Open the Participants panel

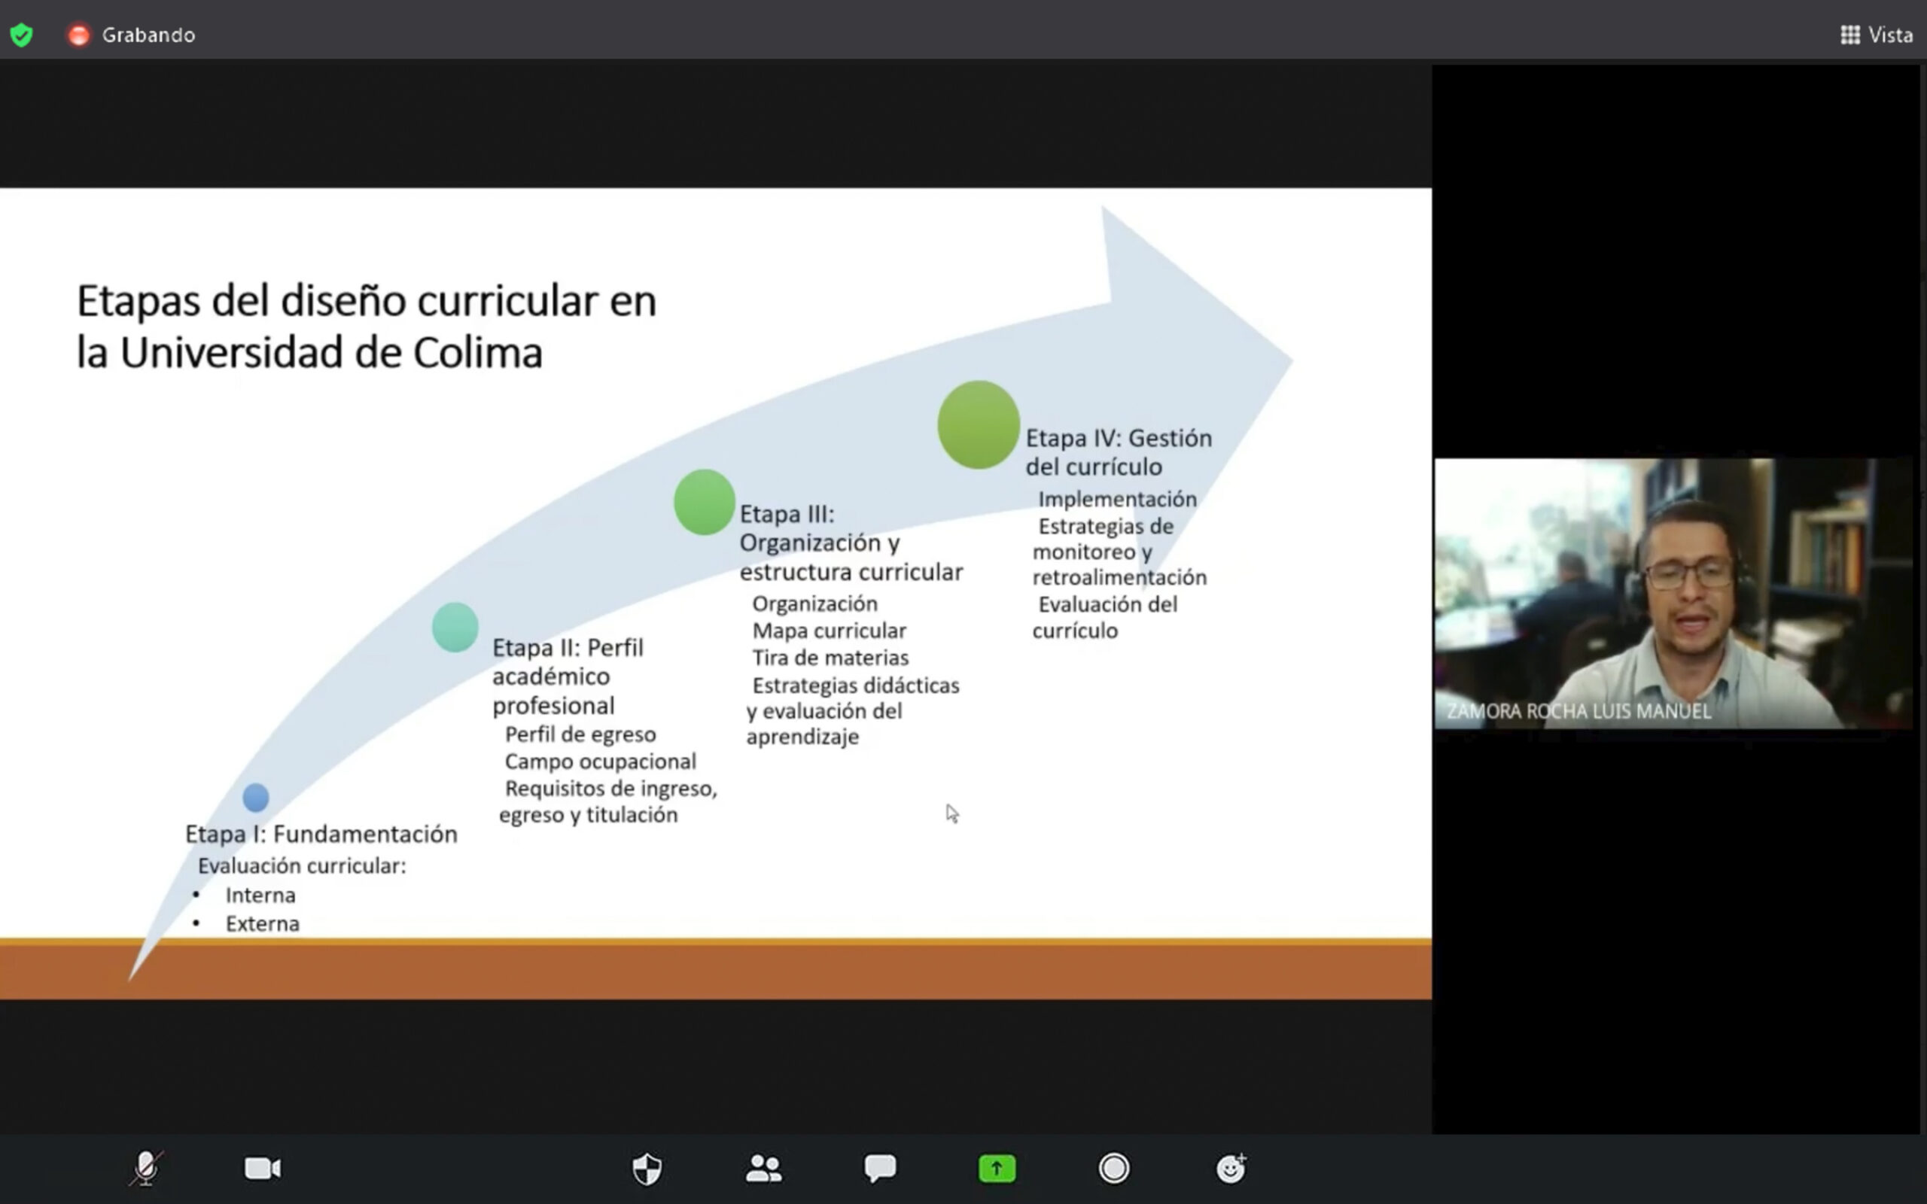[x=763, y=1168]
